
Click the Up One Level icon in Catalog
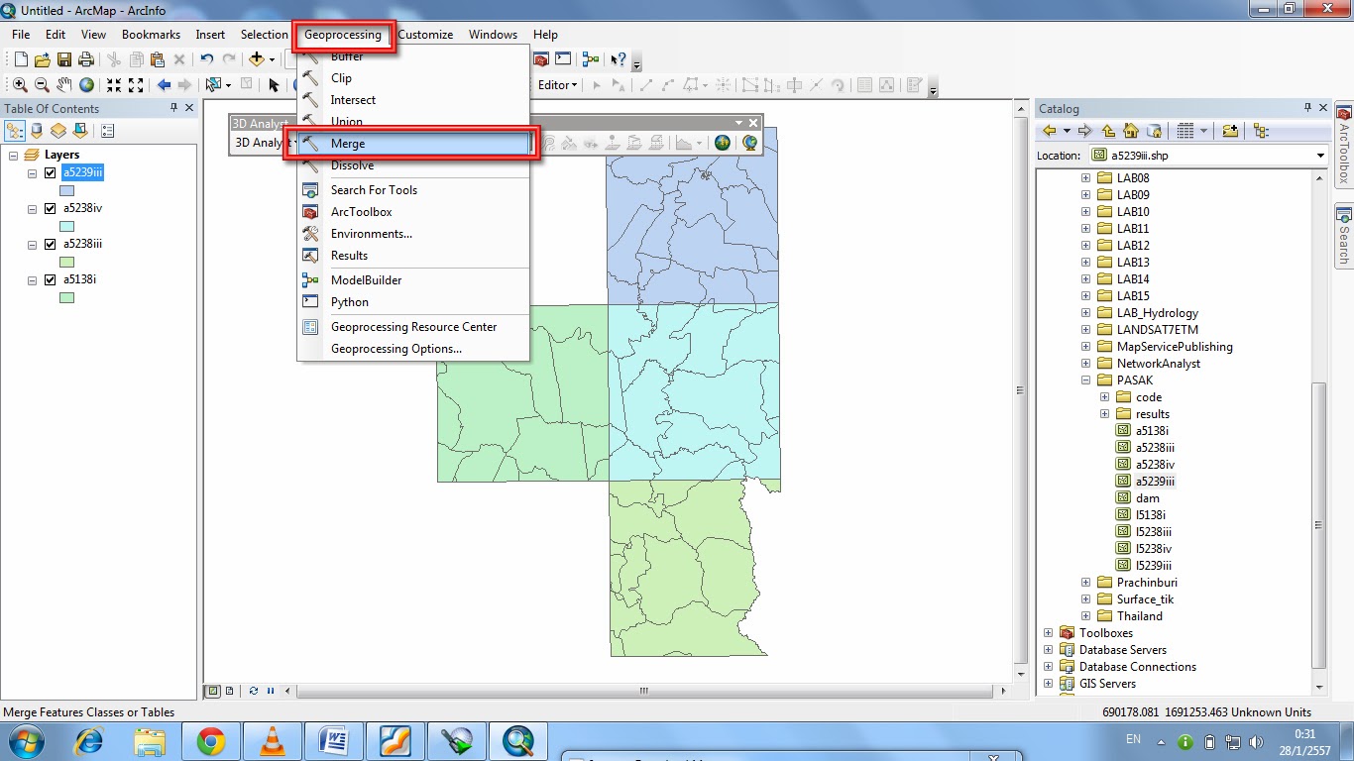pyautogui.click(x=1108, y=130)
